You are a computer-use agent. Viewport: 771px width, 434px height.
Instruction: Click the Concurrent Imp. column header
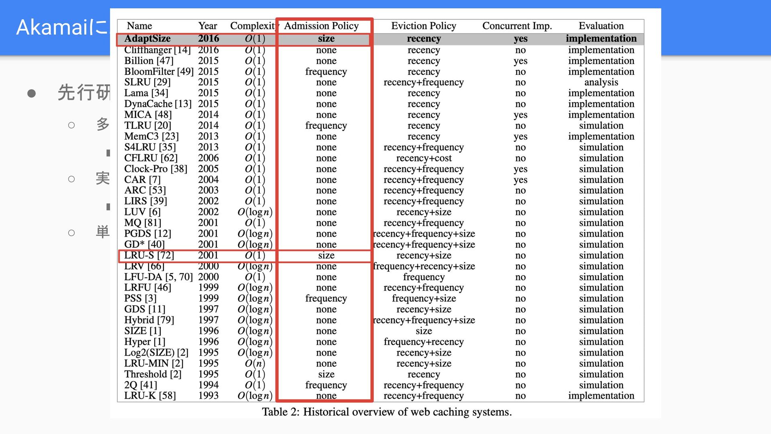(517, 26)
